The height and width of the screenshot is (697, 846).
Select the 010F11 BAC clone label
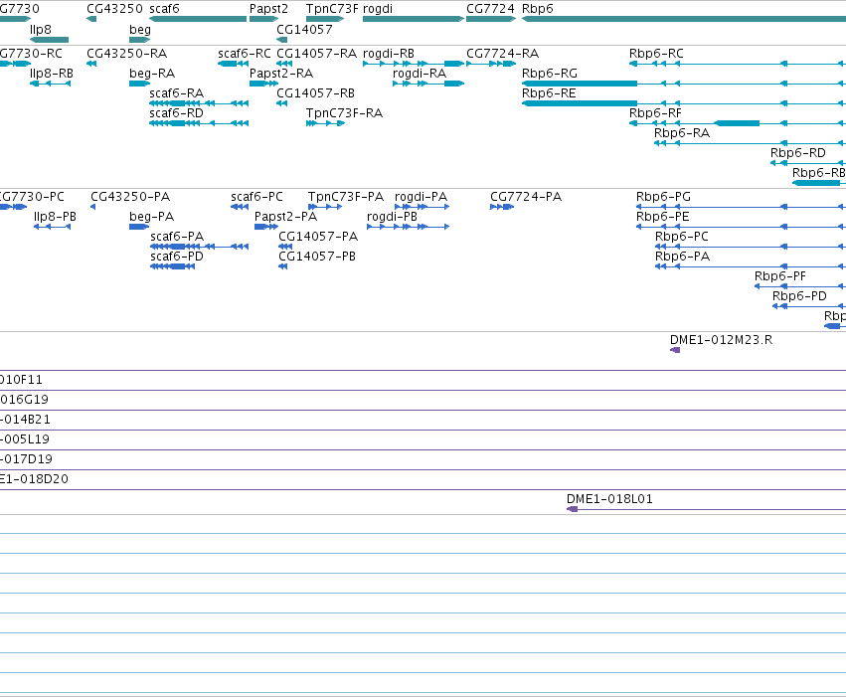[21, 381]
